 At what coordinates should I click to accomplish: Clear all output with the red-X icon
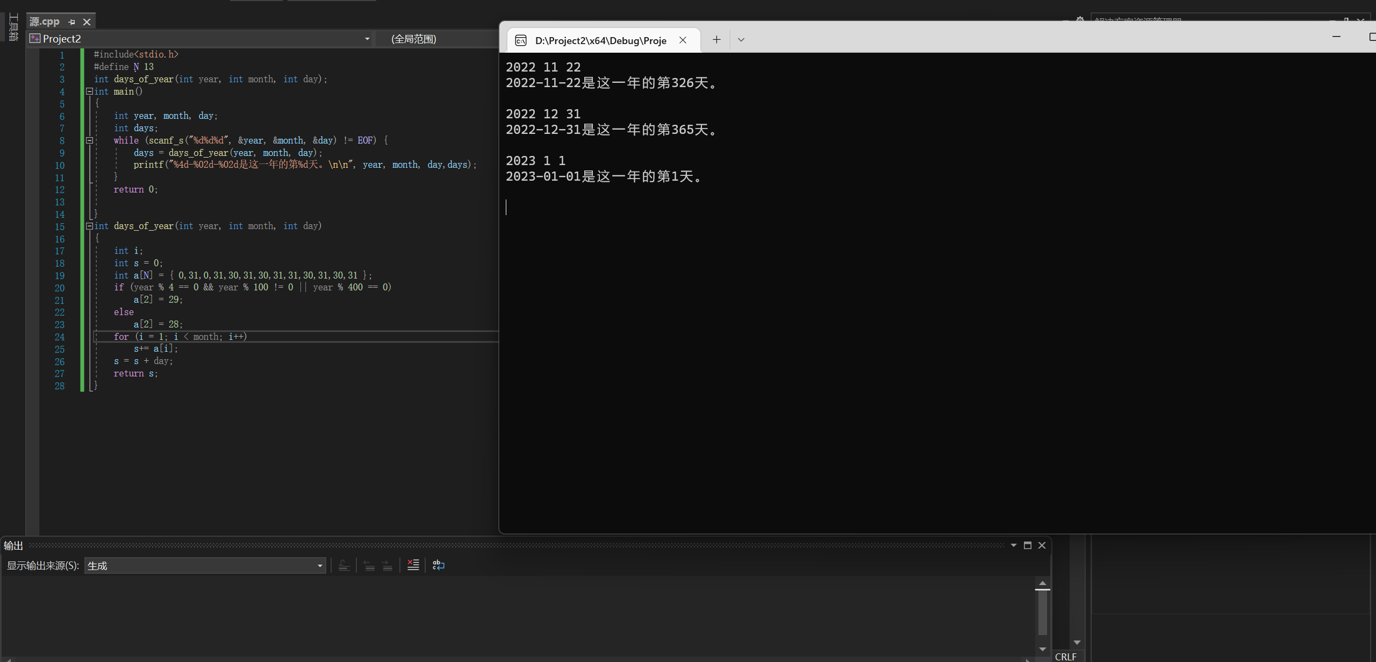click(413, 565)
